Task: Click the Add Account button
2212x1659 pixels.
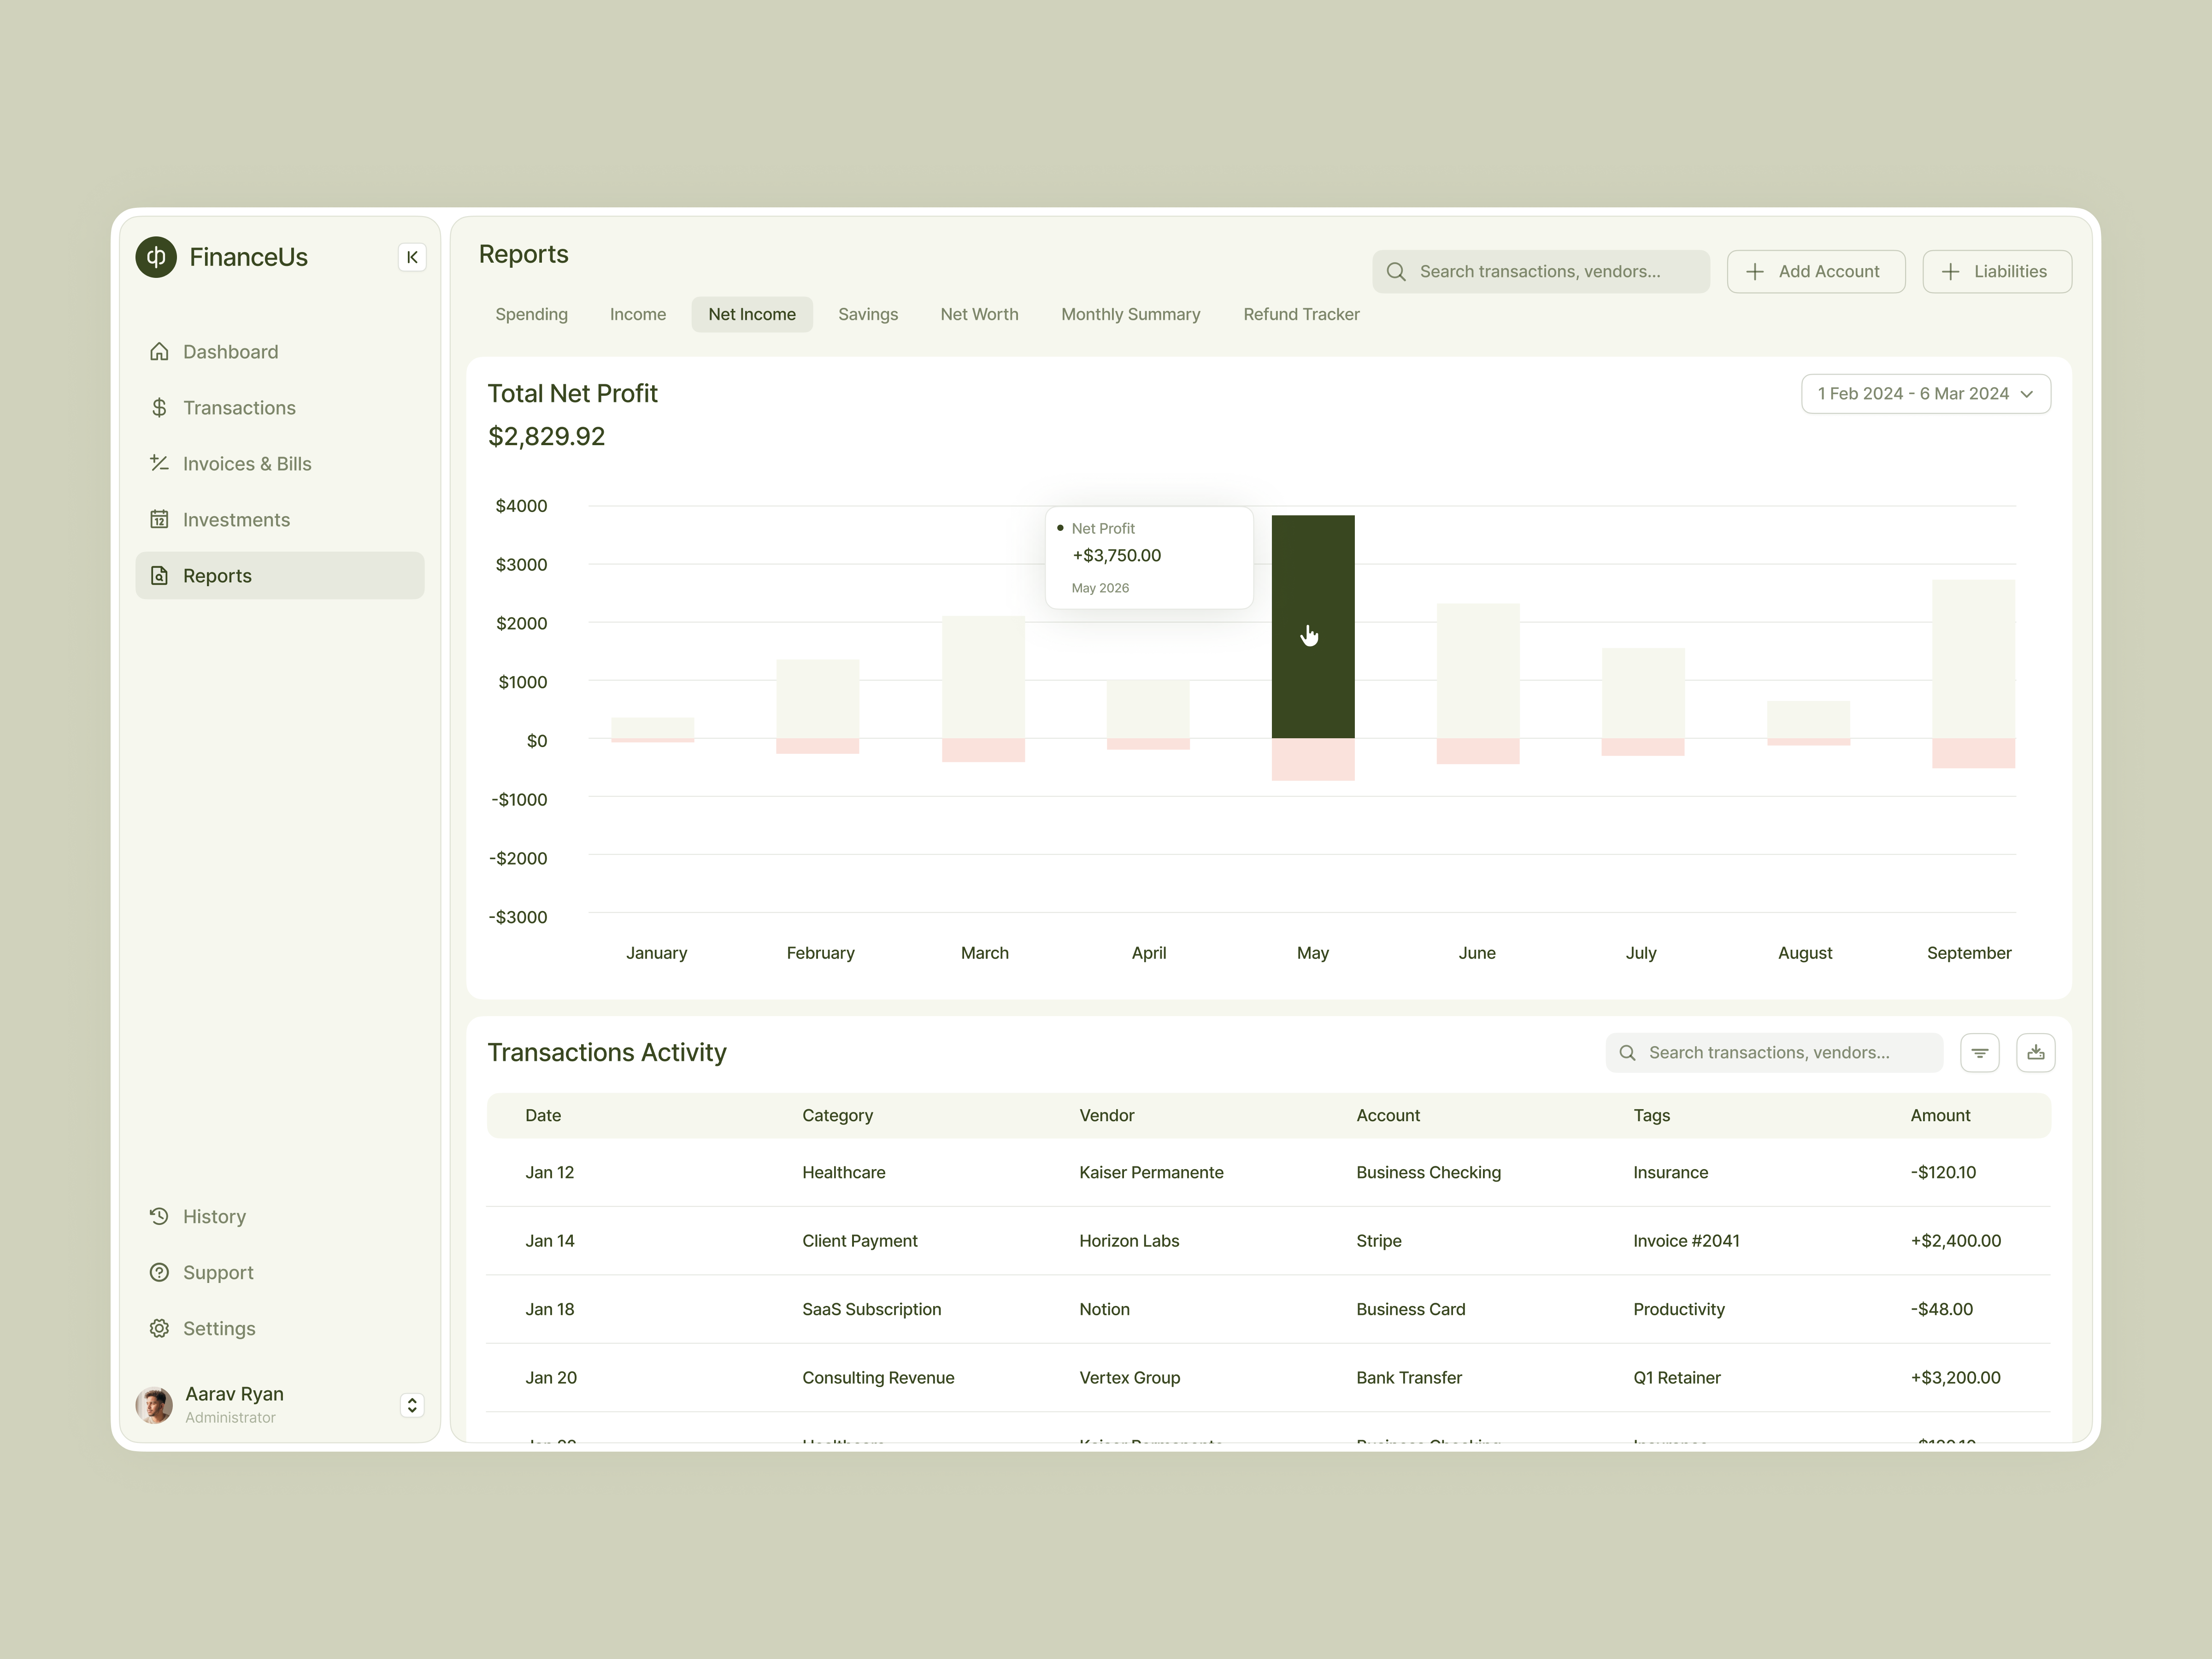Action: (1816, 271)
